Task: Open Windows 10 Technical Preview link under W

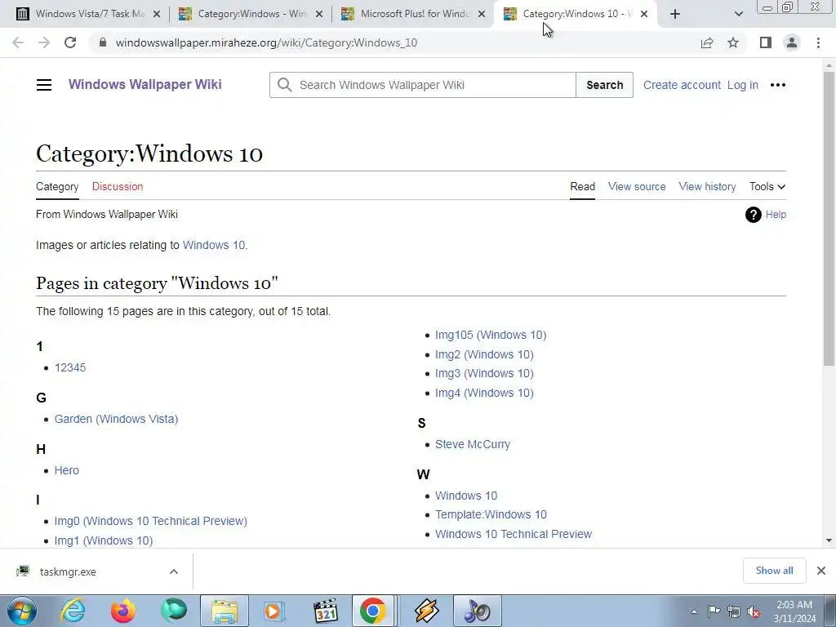Action: click(x=514, y=534)
